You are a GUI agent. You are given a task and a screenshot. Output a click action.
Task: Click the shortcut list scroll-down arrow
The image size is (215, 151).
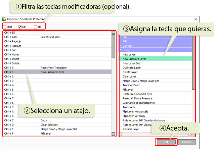114,134
